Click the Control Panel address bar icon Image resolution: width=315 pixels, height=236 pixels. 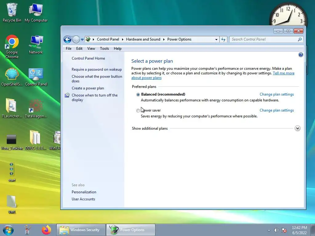[88, 39]
